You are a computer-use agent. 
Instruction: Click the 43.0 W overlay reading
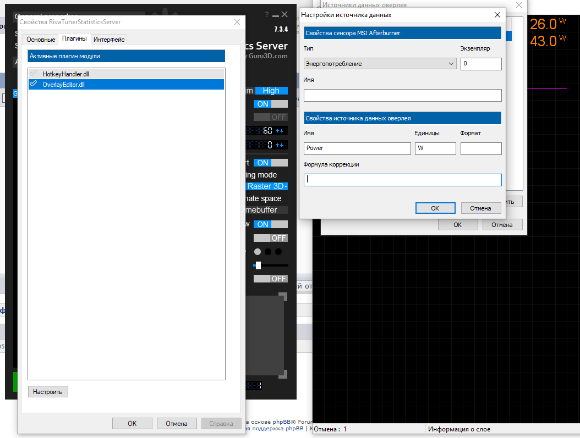(x=548, y=41)
